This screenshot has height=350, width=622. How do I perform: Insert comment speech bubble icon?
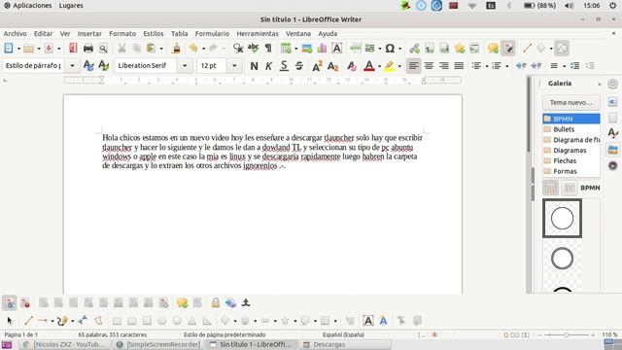493,49
